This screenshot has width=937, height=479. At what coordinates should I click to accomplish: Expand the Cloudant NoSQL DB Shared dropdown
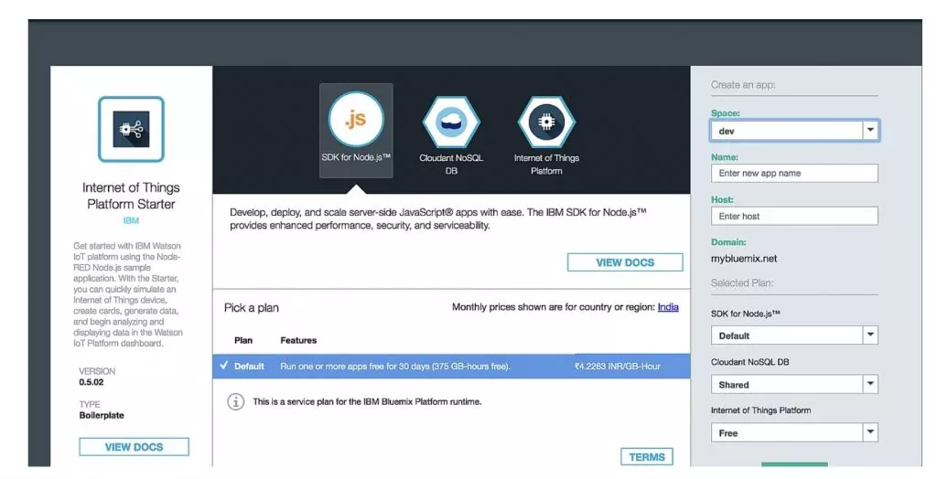(x=794, y=384)
